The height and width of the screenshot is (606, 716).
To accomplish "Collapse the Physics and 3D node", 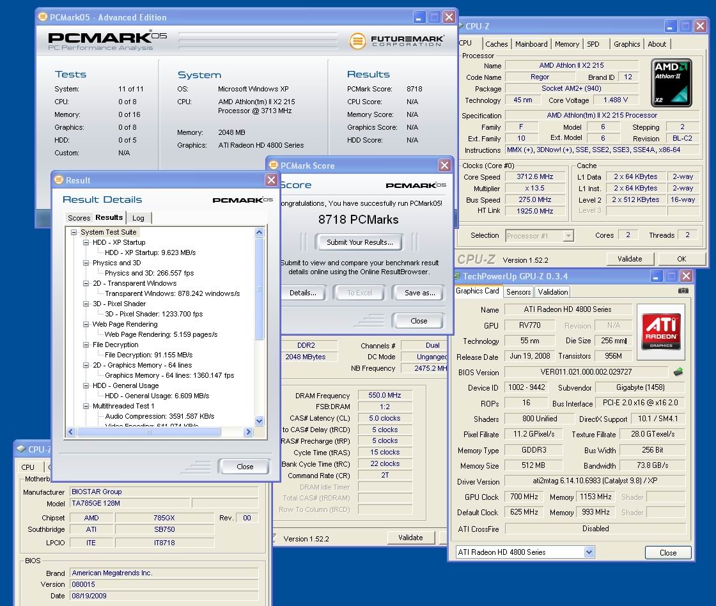I will pyautogui.click(x=86, y=263).
